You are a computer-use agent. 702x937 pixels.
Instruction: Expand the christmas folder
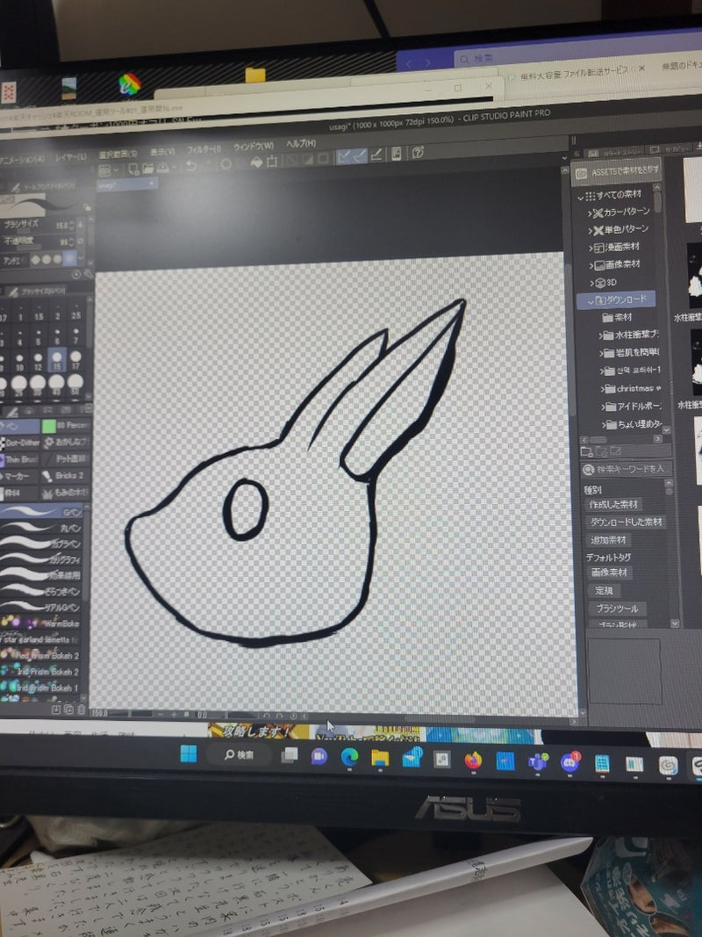point(602,389)
